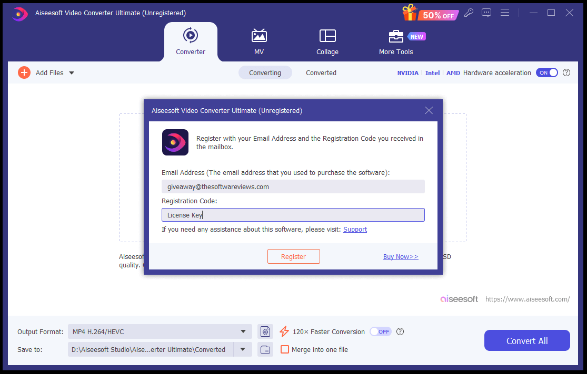Switch to the Converter tab
The height and width of the screenshot is (374, 587).
point(191,41)
